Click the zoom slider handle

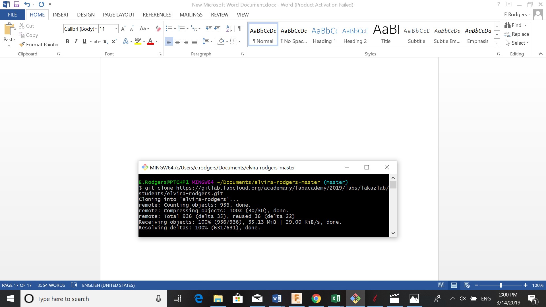coord(500,285)
